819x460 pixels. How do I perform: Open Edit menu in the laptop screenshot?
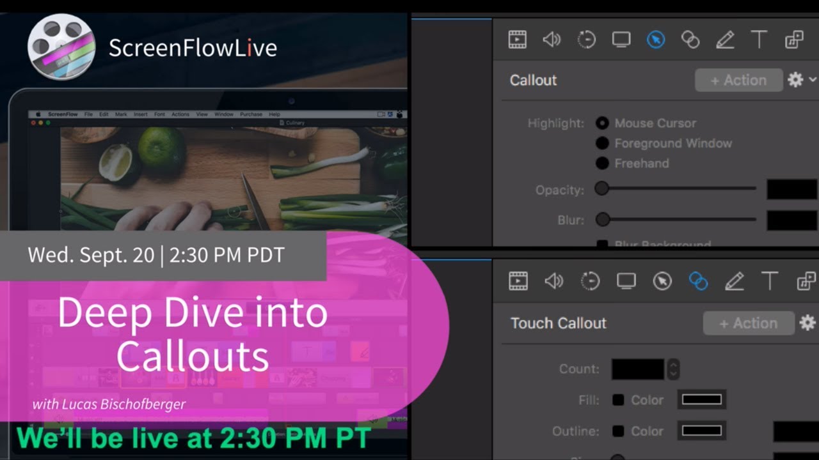104,114
